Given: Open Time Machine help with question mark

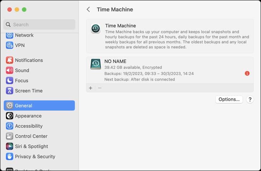Looking at the screenshot, I should [250, 99].
